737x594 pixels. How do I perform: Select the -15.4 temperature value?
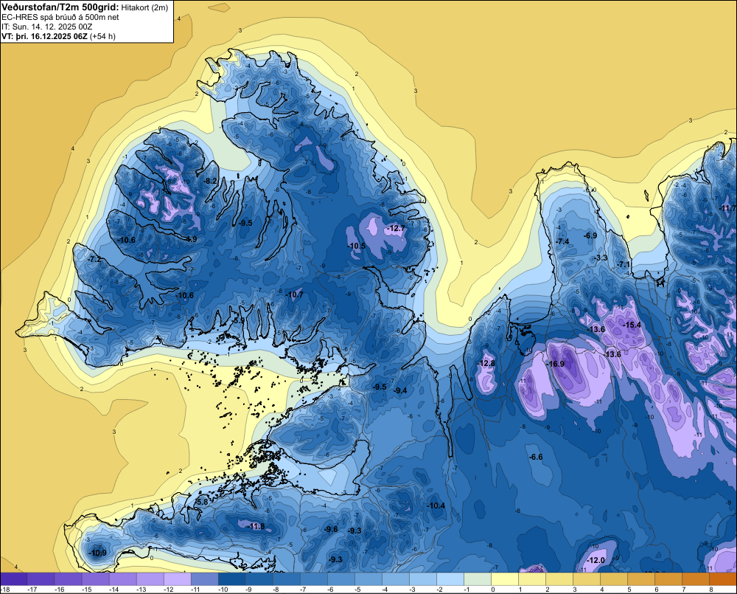pyautogui.click(x=632, y=325)
